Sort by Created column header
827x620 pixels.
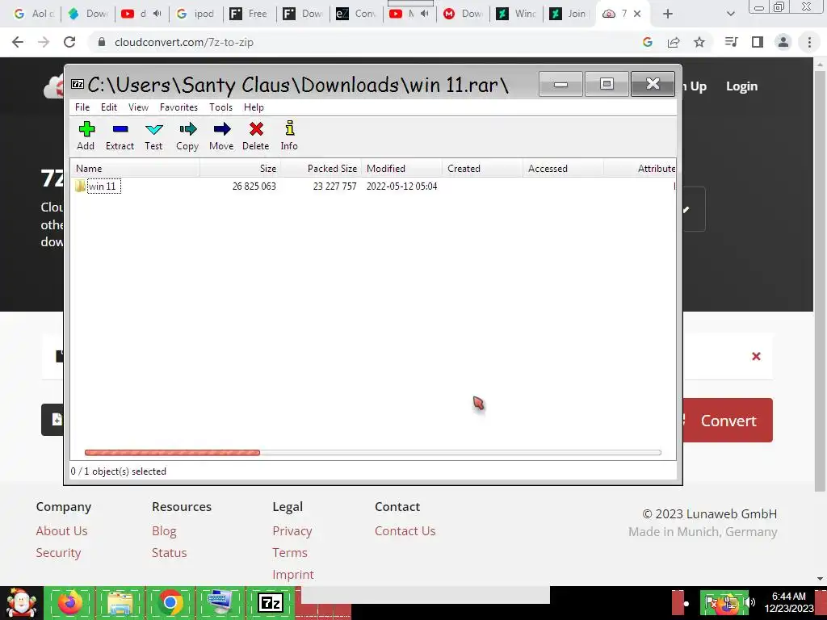483,168
